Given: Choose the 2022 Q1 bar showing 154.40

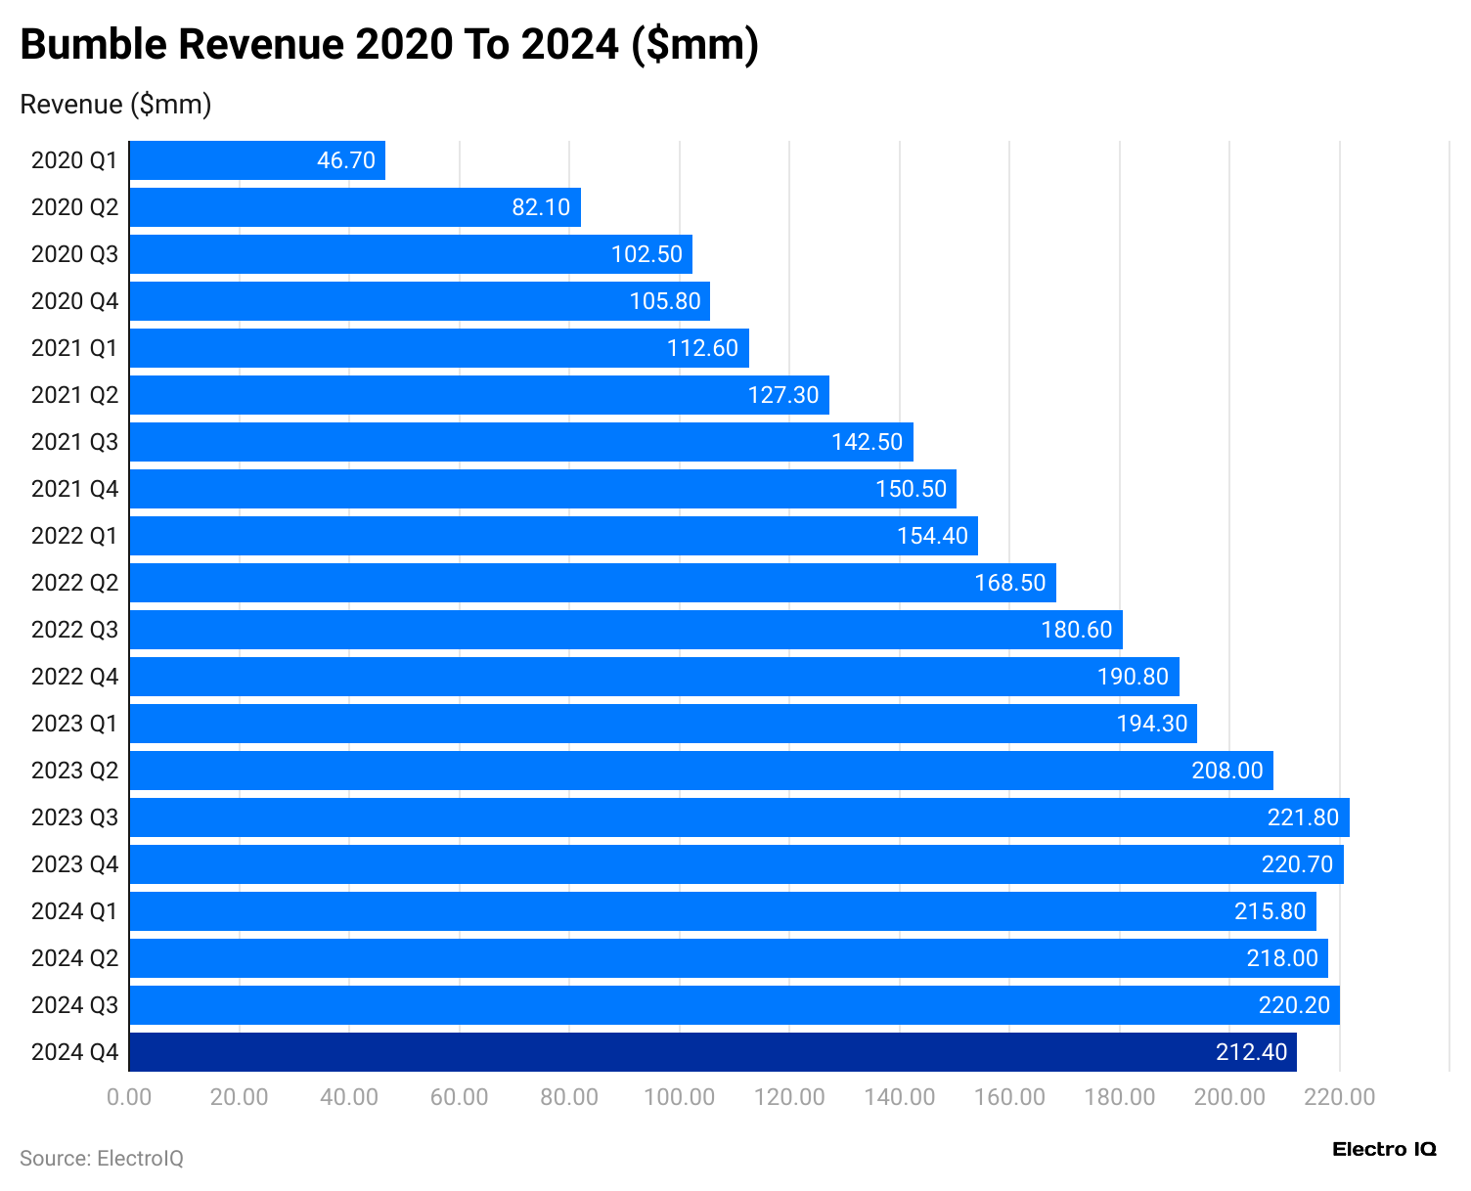Looking at the screenshot, I should (554, 536).
